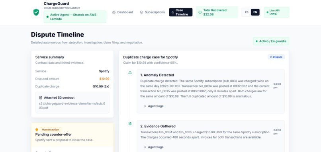This screenshot has width=321, height=152.
Task: Click the Dashboard briefcase icon
Action: pos(114,12)
